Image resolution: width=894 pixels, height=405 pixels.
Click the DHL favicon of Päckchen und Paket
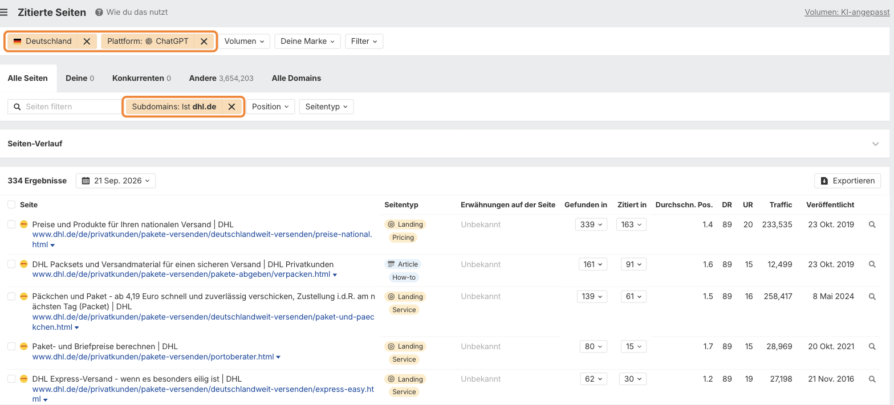24,296
